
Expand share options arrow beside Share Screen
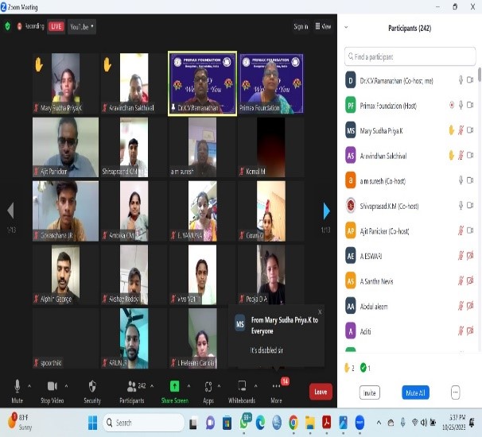[x=189, y=385]
